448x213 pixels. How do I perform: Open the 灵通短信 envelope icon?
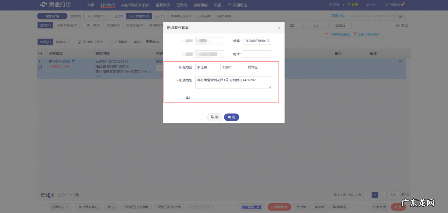tap(229, 5)
